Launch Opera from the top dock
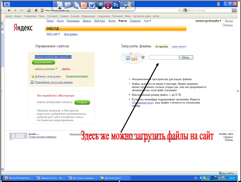The height and width of the screenshot is (182, 241). click(x=108, y=6)
